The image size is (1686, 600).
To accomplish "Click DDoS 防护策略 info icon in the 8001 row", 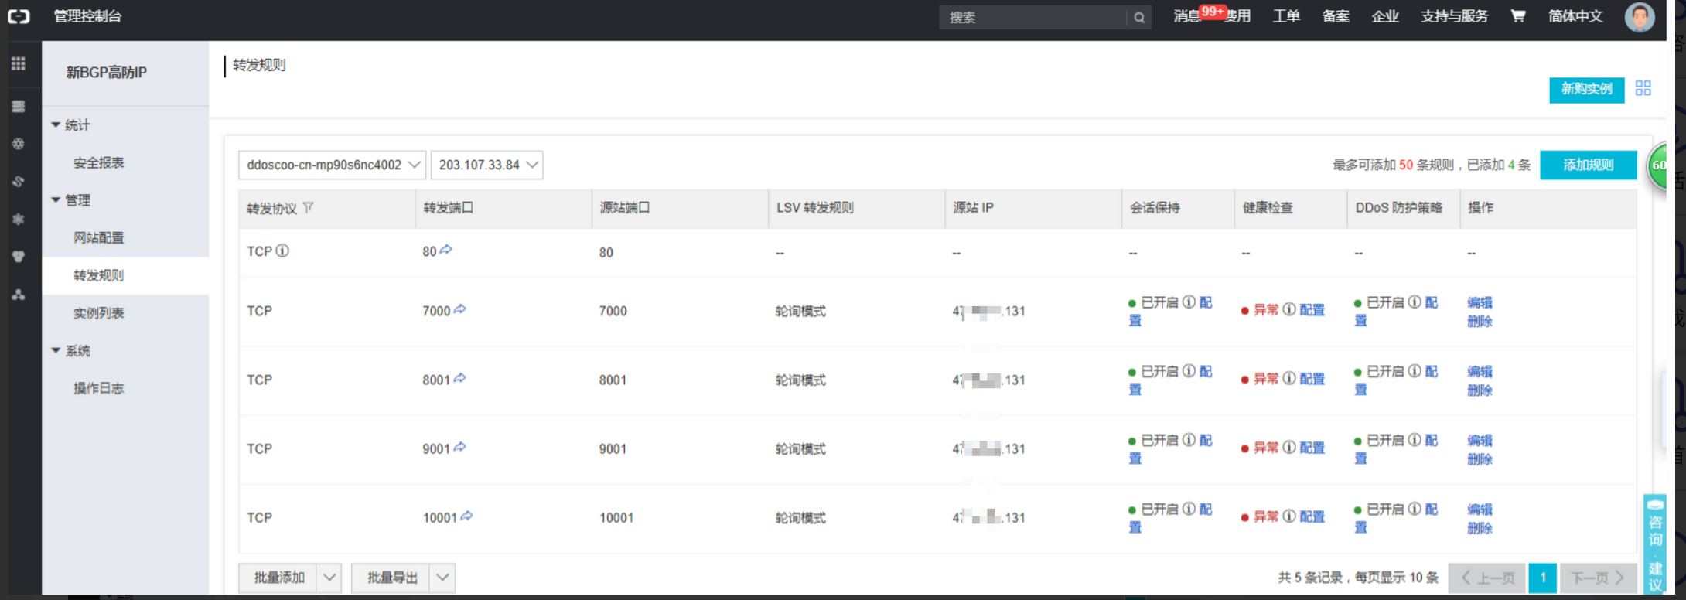I will (x=1415, y=370).
